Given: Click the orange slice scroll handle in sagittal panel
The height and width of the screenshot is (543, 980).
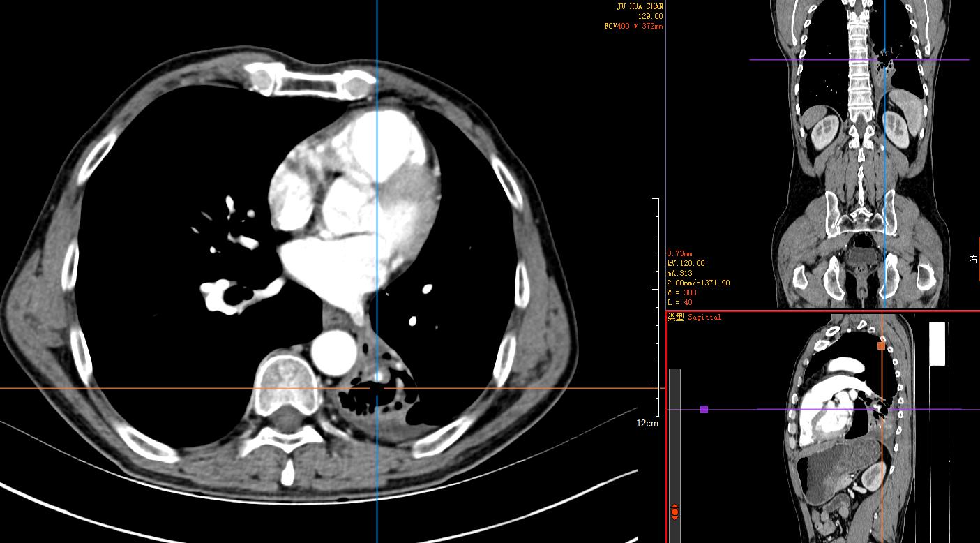Looking at the screenshot, I should tap(674, 513).
